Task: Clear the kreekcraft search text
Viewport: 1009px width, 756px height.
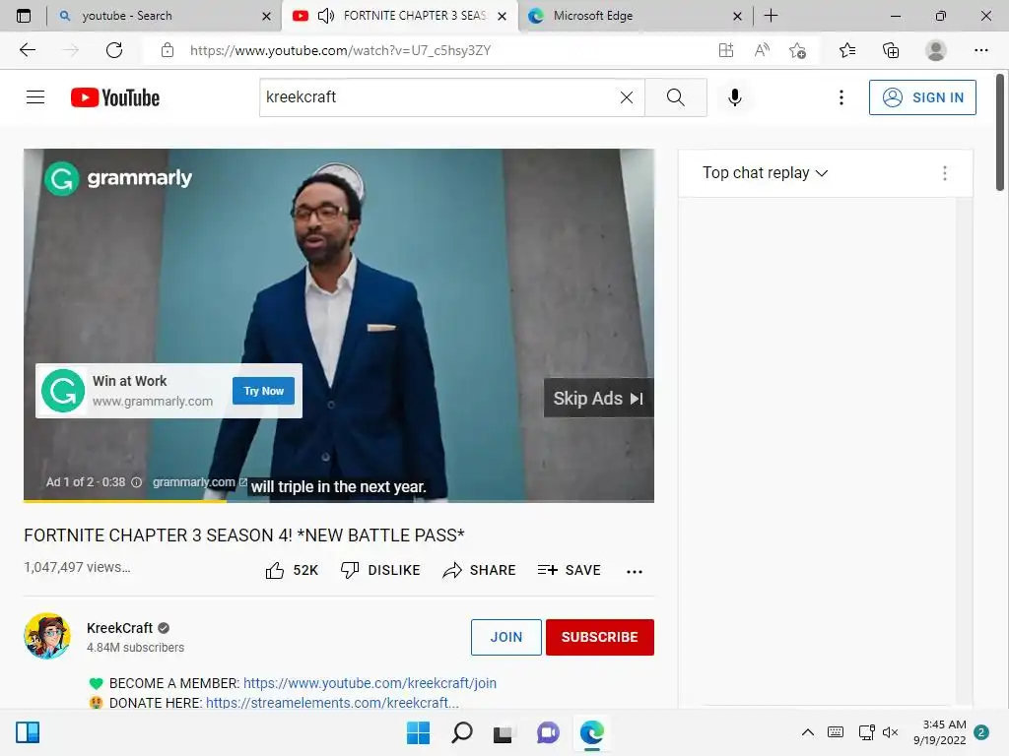Action: pyautogui.click(x=626, y=97)
